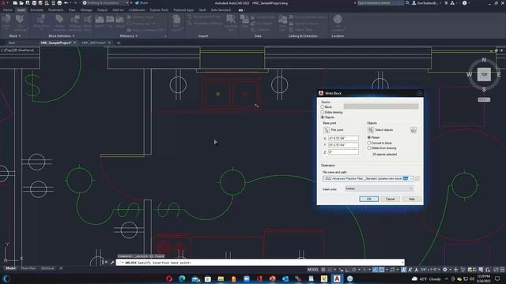
Task: Select the Block source radio button
Action: [x=323, y=107]
